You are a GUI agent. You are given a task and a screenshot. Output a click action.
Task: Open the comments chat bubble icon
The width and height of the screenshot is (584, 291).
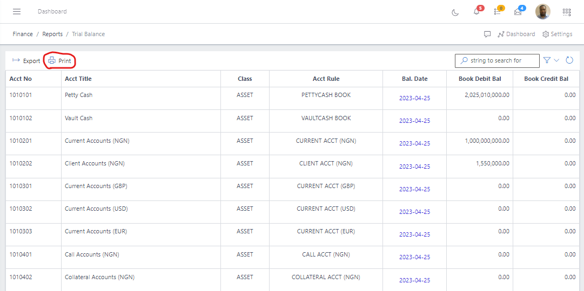(487, 34)
